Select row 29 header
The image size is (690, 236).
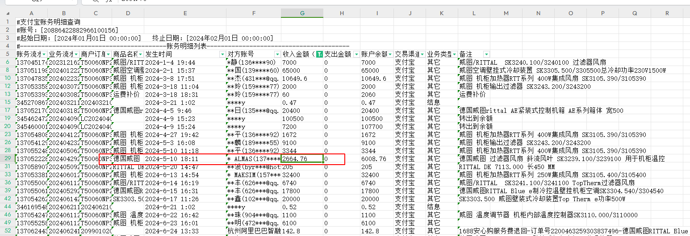coord(8,158)
